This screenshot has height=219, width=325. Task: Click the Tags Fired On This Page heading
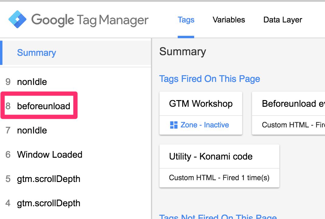210,79
